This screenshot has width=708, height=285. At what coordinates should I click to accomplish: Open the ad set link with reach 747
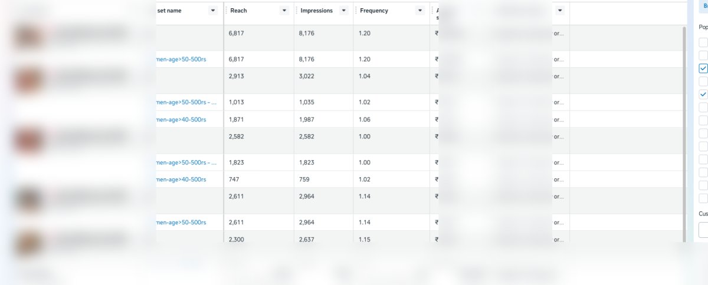point(181,180)
